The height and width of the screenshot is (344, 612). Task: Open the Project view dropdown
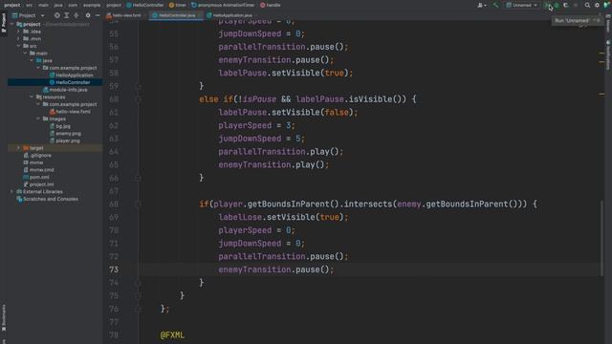pyautogui.click(x=29, y=15)
